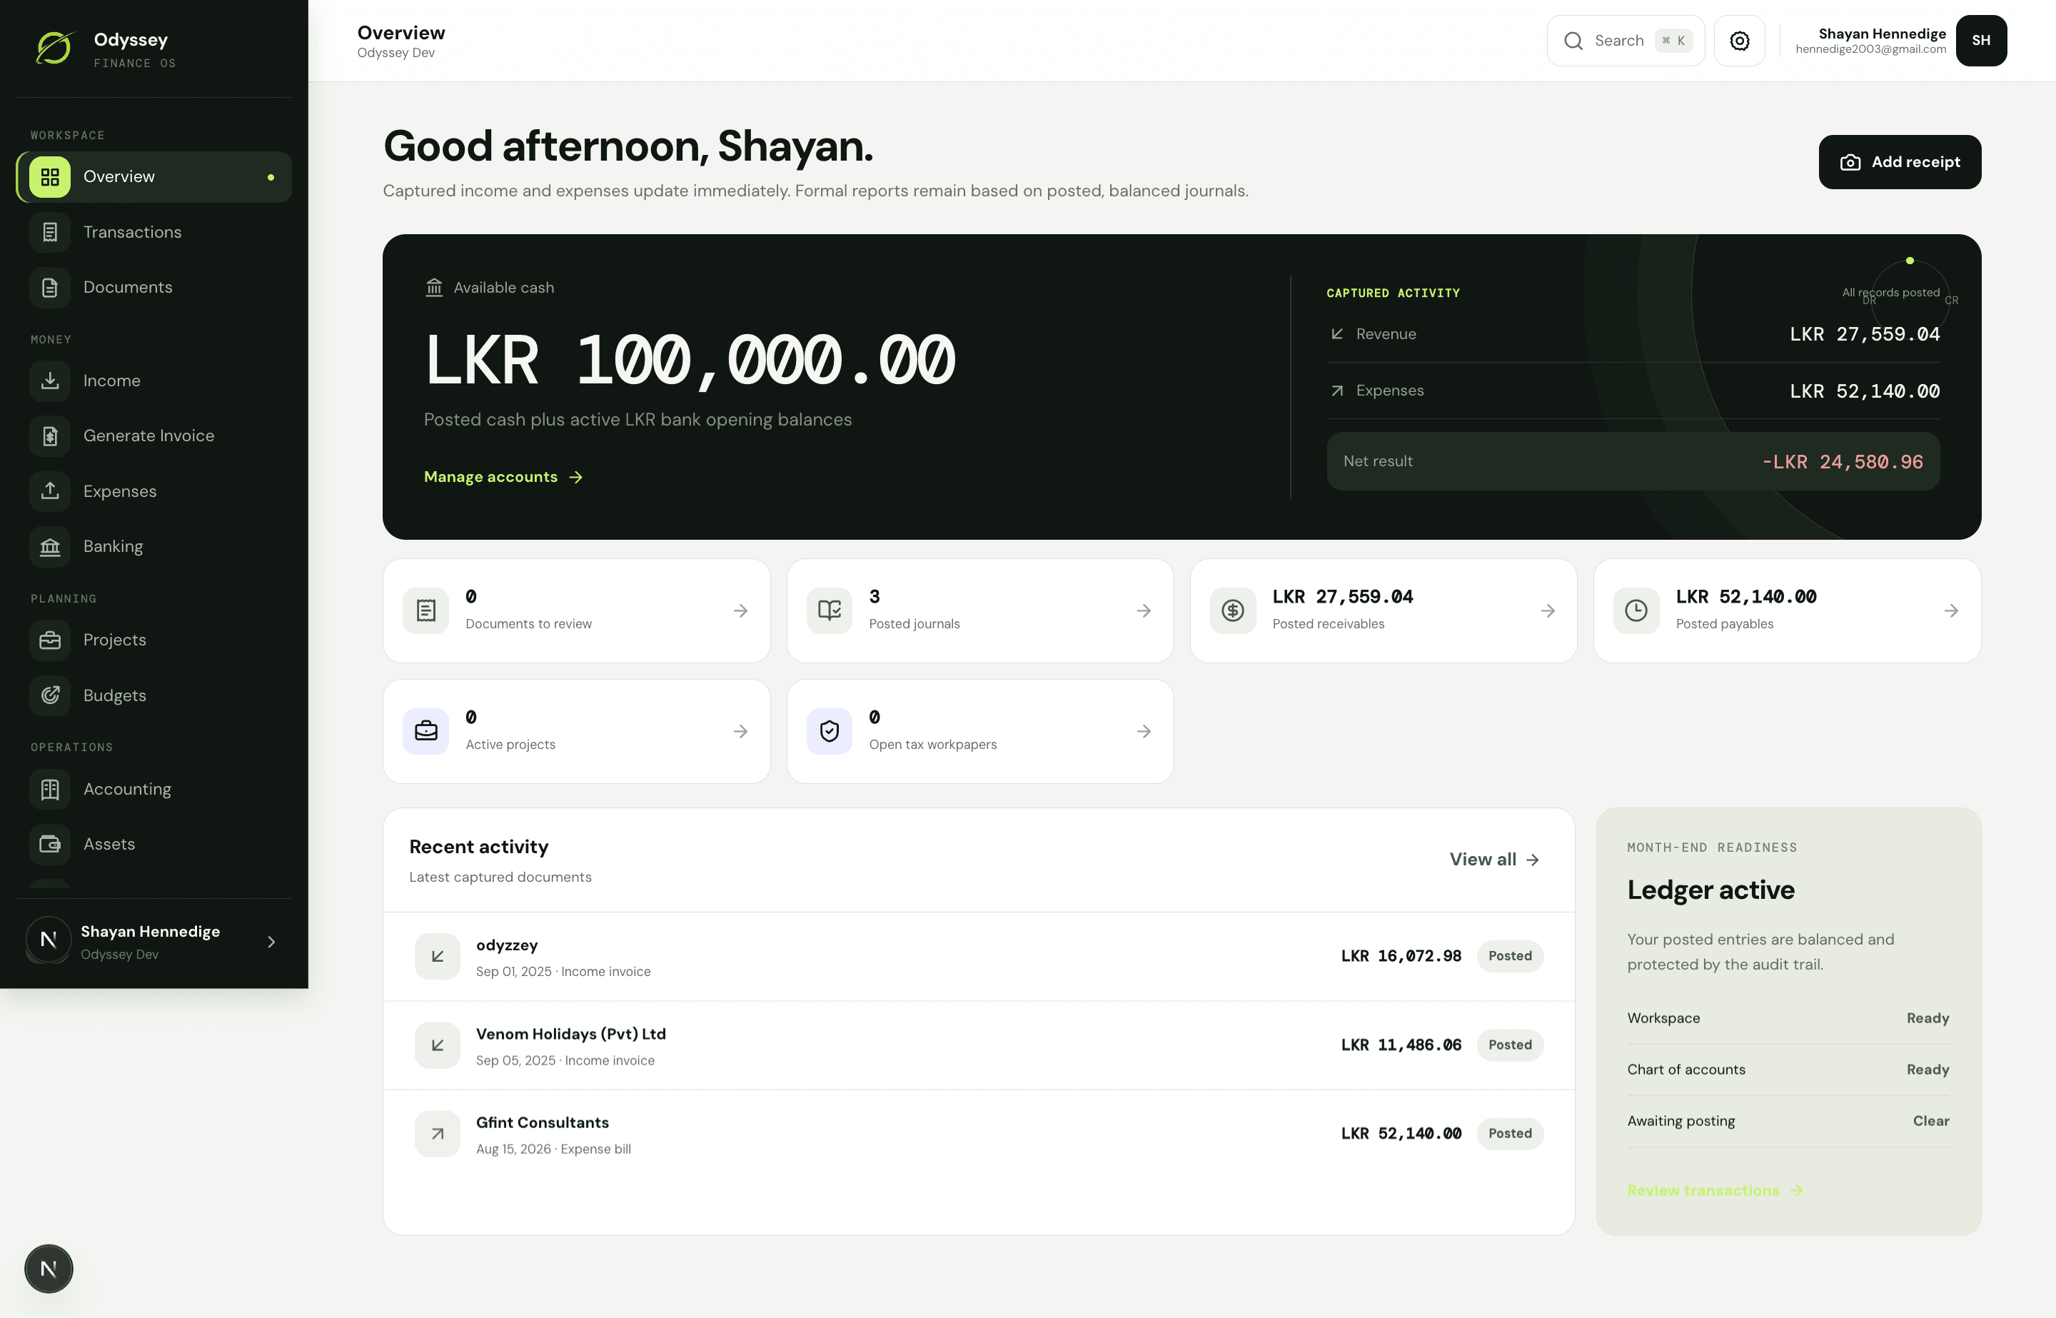Click View all in Recent activity
Viewport: 2056px width, 1318px height.
point(1494,859)
